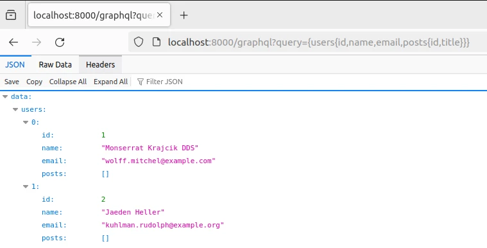Click the id value 1

point(103,135)
